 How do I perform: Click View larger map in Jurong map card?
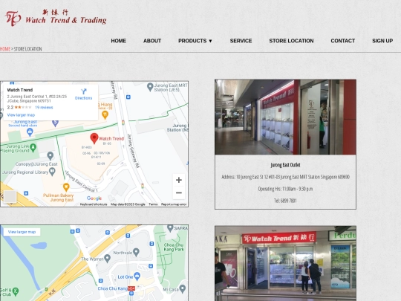21,115
